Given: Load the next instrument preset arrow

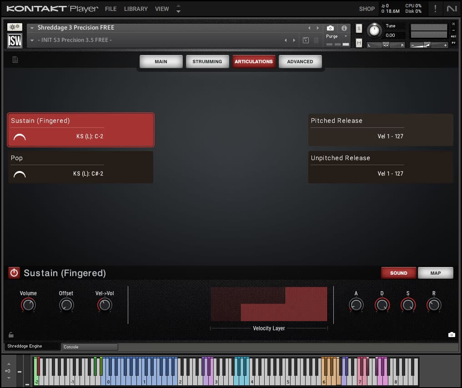Looking at the screenshot, I should (x=317, y=28).
